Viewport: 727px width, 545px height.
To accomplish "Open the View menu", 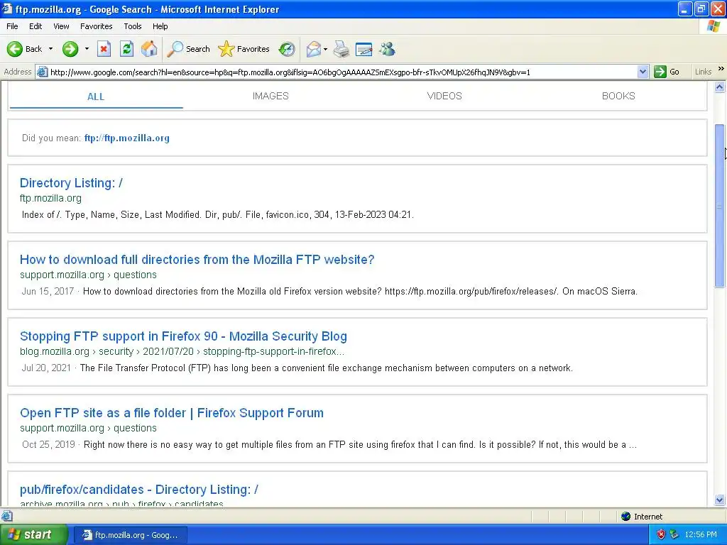I will tap(61, 26).
